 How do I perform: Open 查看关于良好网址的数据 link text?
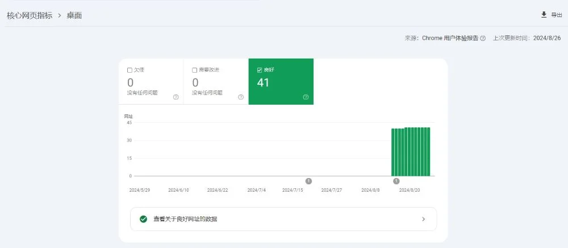pos(185,219)
